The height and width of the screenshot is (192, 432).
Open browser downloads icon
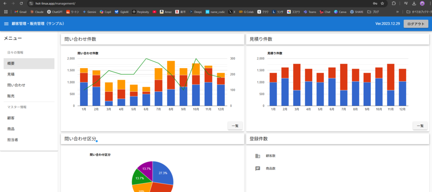click(x=414, y=3)
